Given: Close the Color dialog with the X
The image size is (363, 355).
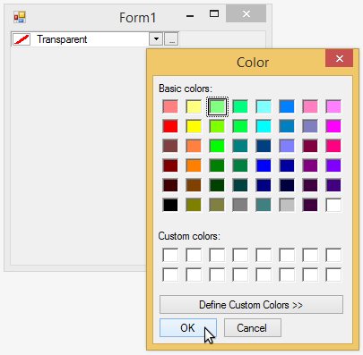Looking at the screenshot, I should (339, 58).
